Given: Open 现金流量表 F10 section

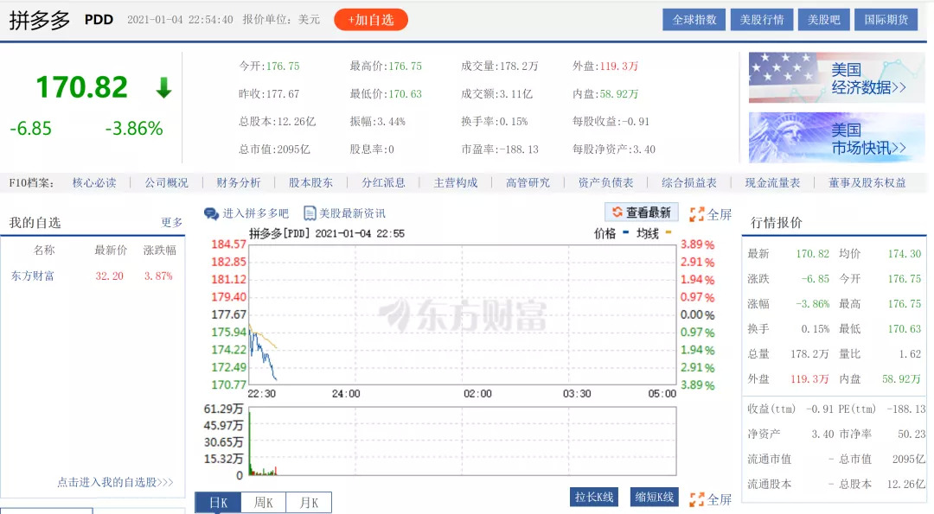Looking at the screenshot, I should [x=772, y=182].
